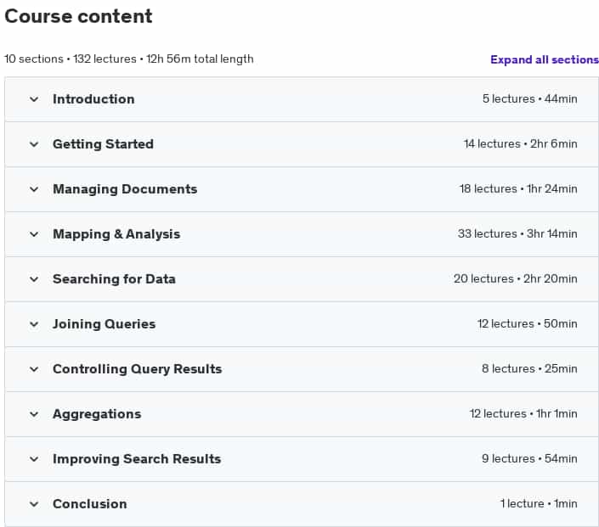This screenshot has height=527, width=599.
Task: Select the Searching for Data title
Action: pyautogui.click(x=114, y=279)
